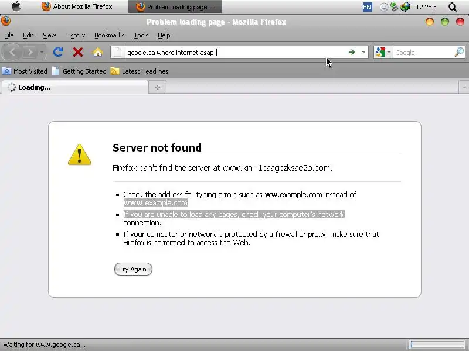469x351 pixels.
Task: Open the EN keyboard layout indicator
Action: tap(367, 7)
